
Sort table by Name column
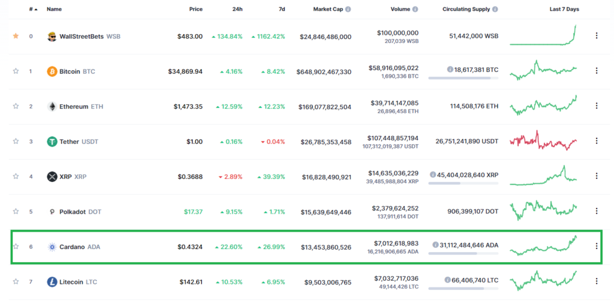click(54, 9)
